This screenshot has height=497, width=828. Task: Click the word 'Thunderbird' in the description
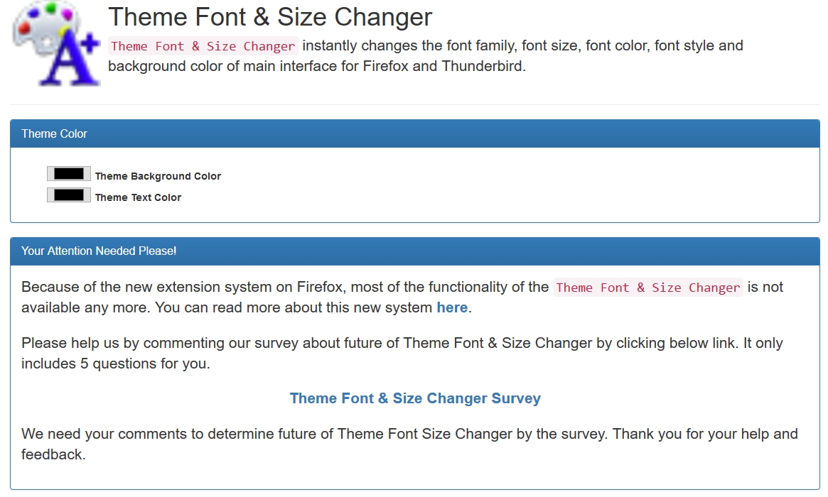coord(483,67)
